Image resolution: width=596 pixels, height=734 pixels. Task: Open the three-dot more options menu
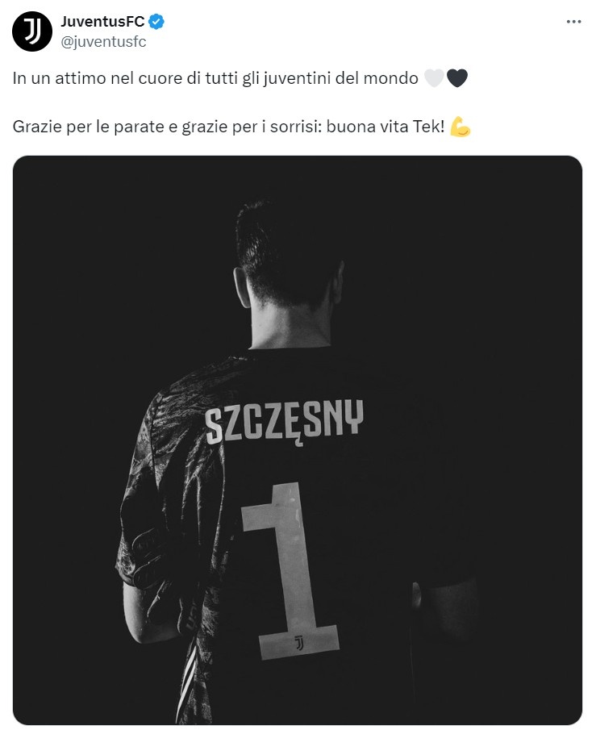click(573, 22)
